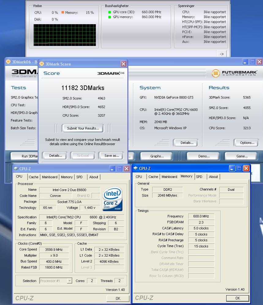Image resolution: width=263 pixels, height=305 pixels.
Task: Click the Name field Intel Core 2 Duo E6600
Action: (70, 190)
